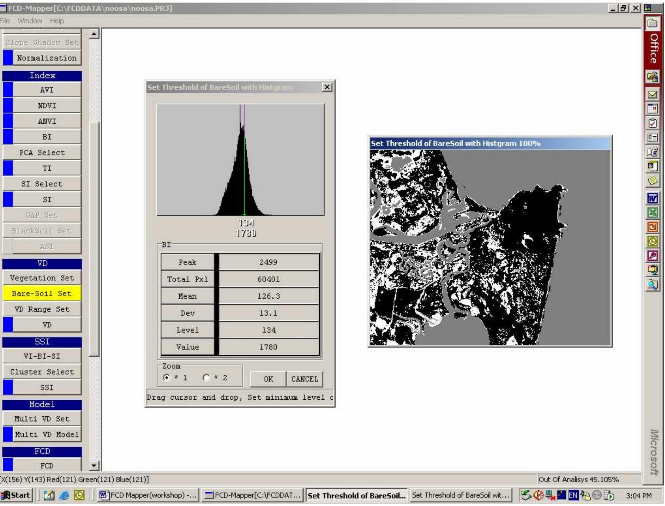Click the New Appointment calendar icon
The image size is (665, 506).
[x=652, y=109]
